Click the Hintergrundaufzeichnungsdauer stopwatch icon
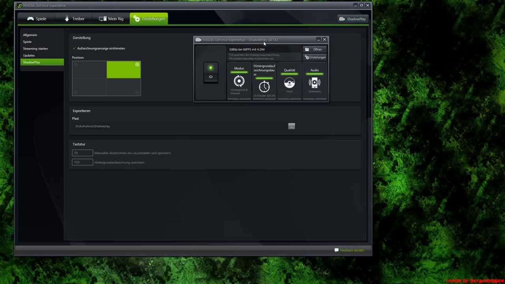Screen dimensions: 505x284 (264, 86)
